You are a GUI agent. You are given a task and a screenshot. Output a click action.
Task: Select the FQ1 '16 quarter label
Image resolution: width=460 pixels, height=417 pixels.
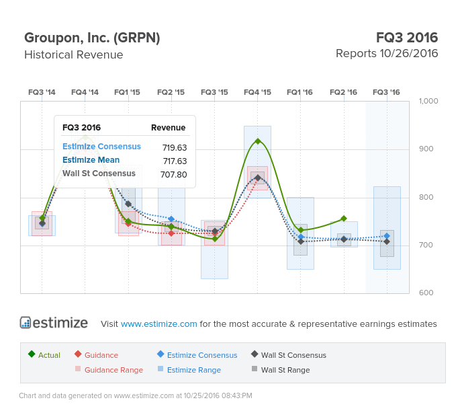click(x=300, y=92)
